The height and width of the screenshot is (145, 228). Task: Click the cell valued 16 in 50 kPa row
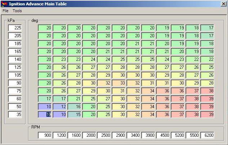(x=75, y=107)
